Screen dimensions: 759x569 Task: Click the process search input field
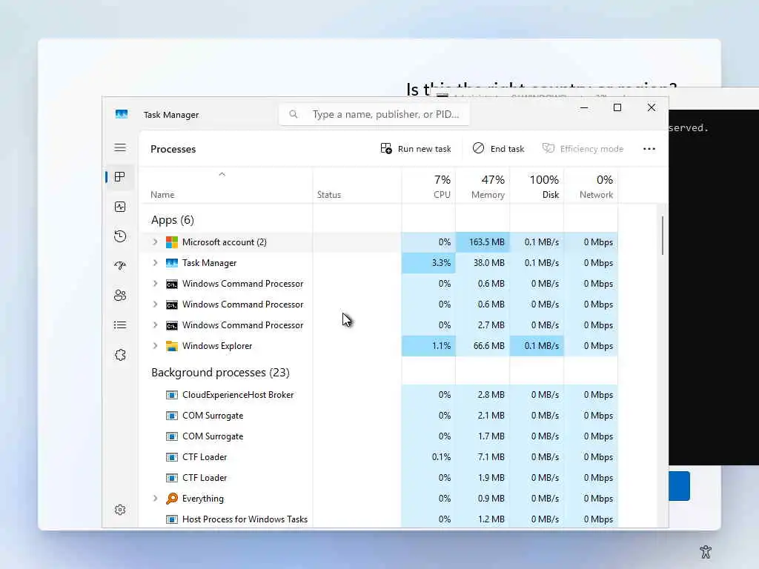pos(374,114)
